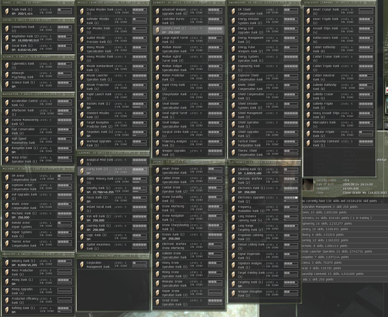Click the starburst icon in Gunnery window header
Viewport: 388px width, 317px height.
coord(210,3)
